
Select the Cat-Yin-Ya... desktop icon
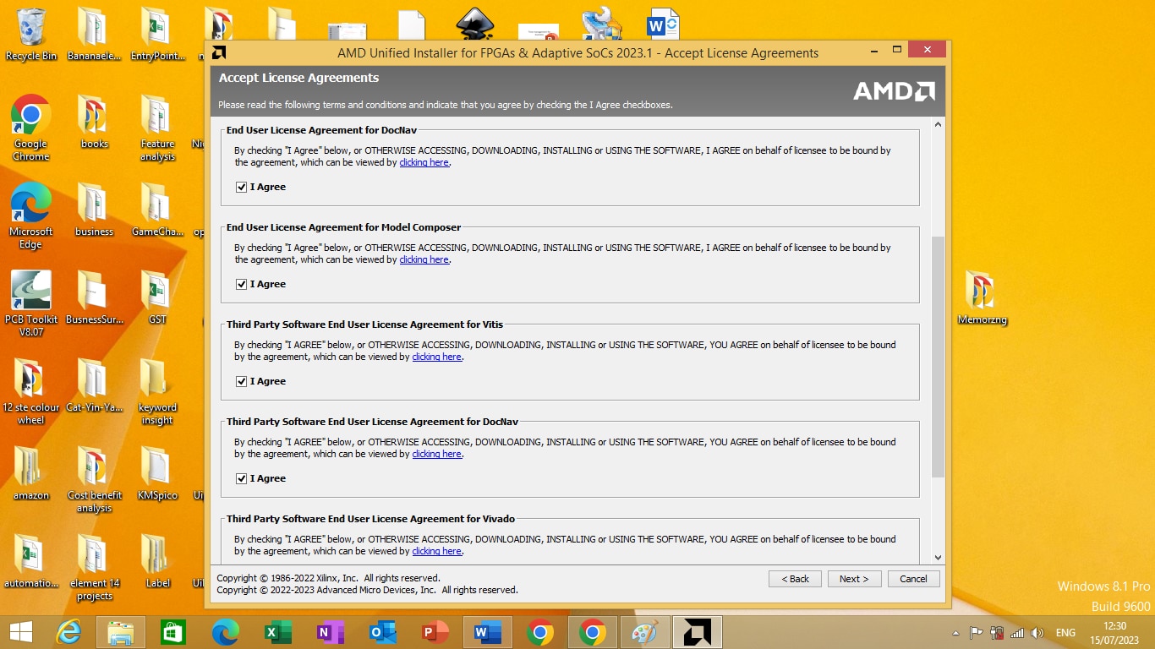click(x=94, y=386)
